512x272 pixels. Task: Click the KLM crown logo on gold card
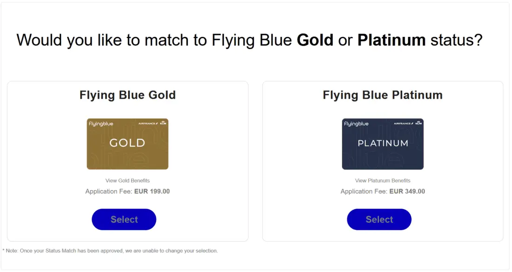click(163, 123)
